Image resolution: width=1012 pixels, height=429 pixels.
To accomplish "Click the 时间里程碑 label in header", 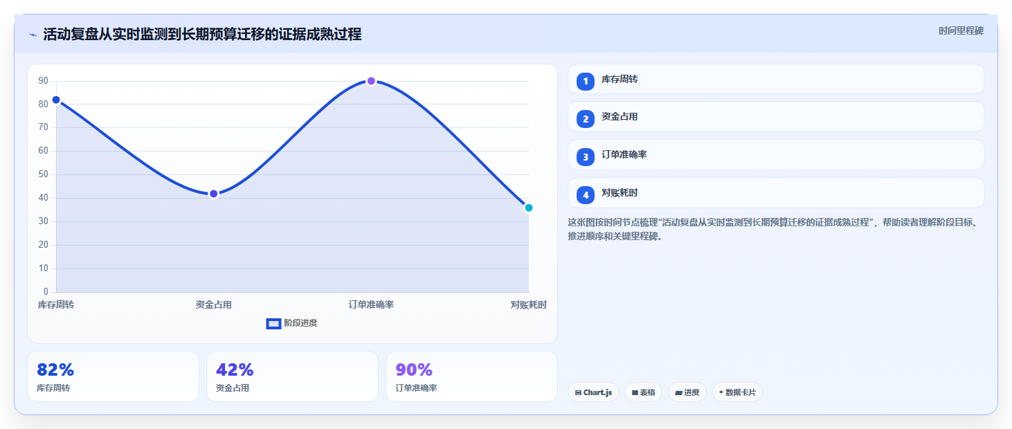I will [x=961, y=30].
